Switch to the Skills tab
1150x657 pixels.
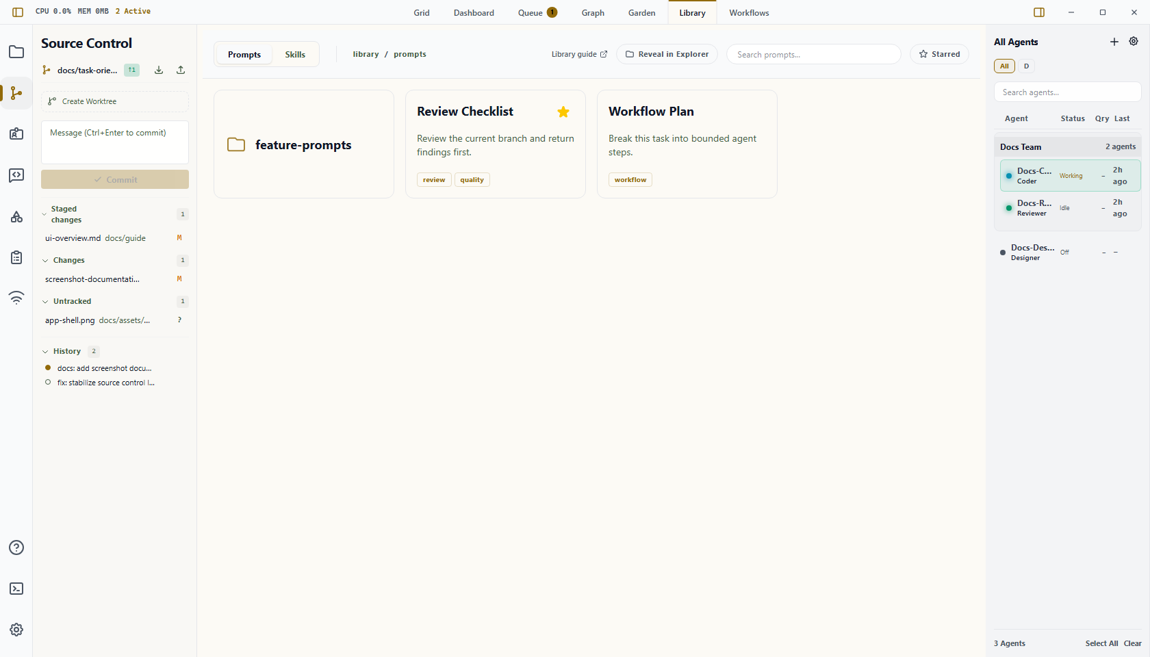pos(295,55)
